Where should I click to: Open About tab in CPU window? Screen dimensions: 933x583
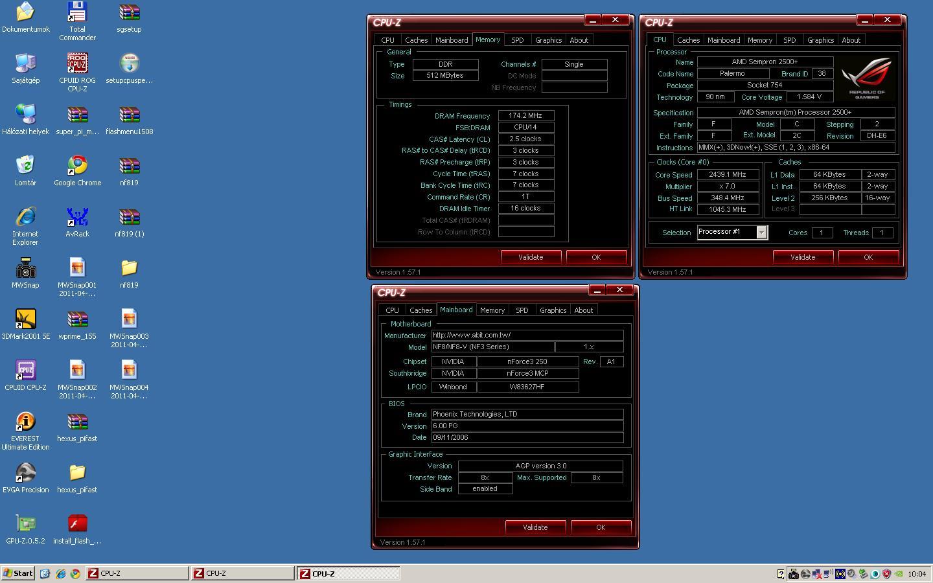(x=851, y=40)
